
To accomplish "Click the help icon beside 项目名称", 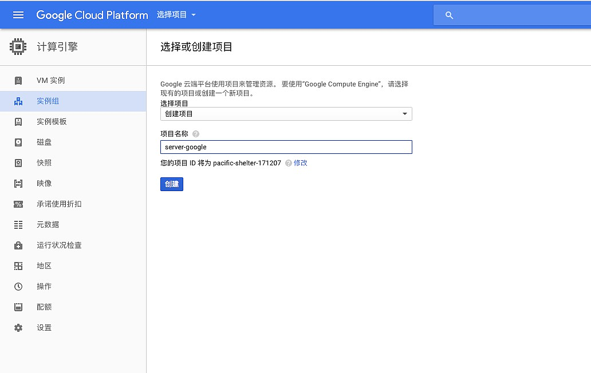I will point(196,134).
